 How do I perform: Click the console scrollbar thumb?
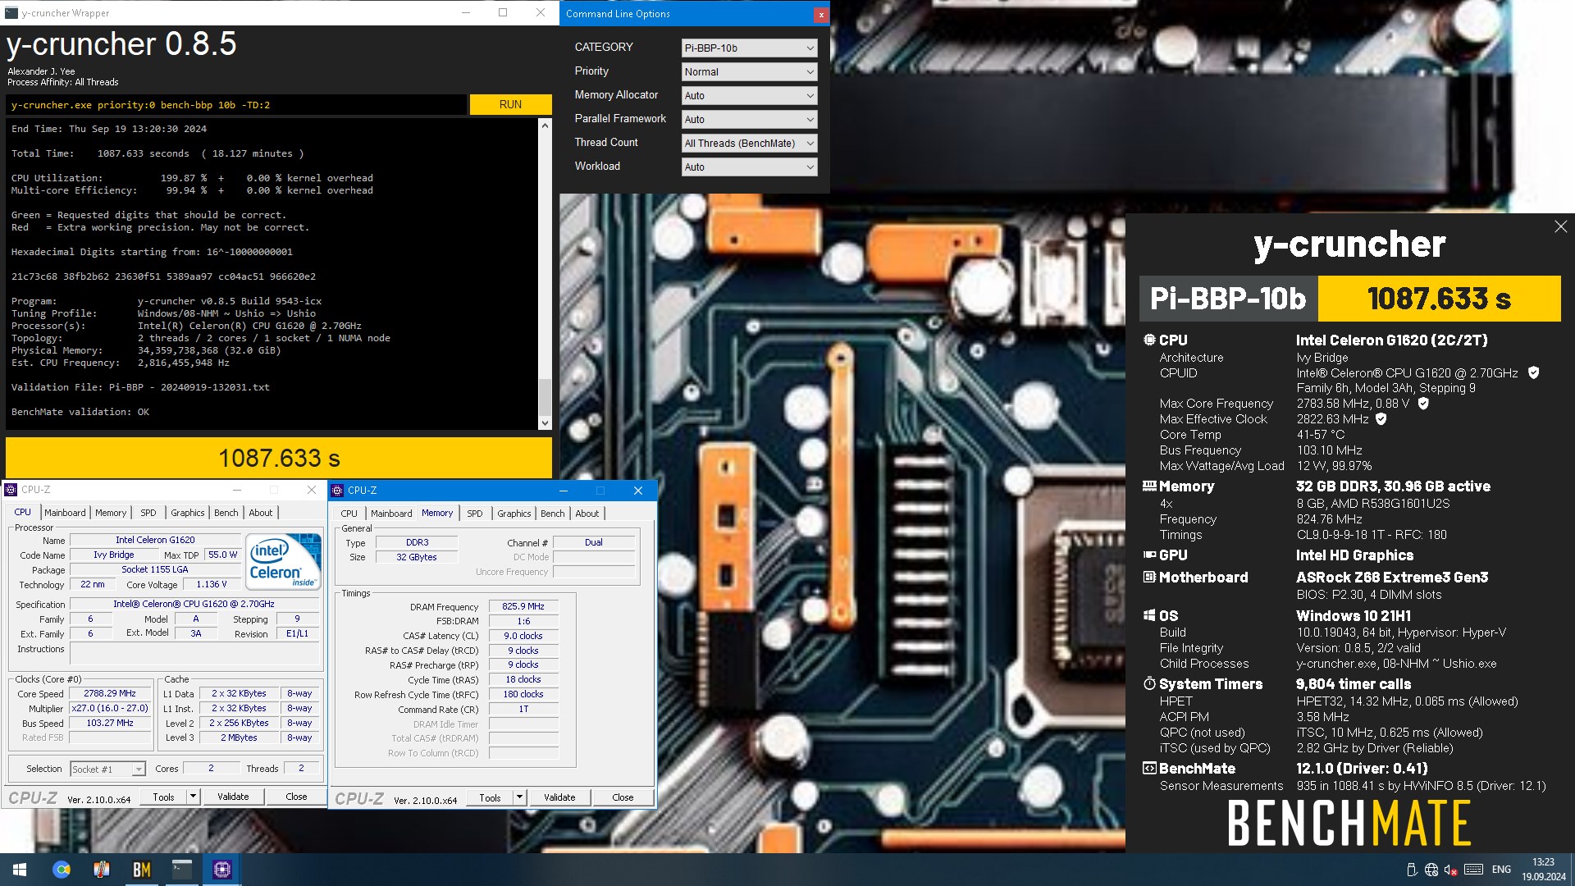pos(545,397)
